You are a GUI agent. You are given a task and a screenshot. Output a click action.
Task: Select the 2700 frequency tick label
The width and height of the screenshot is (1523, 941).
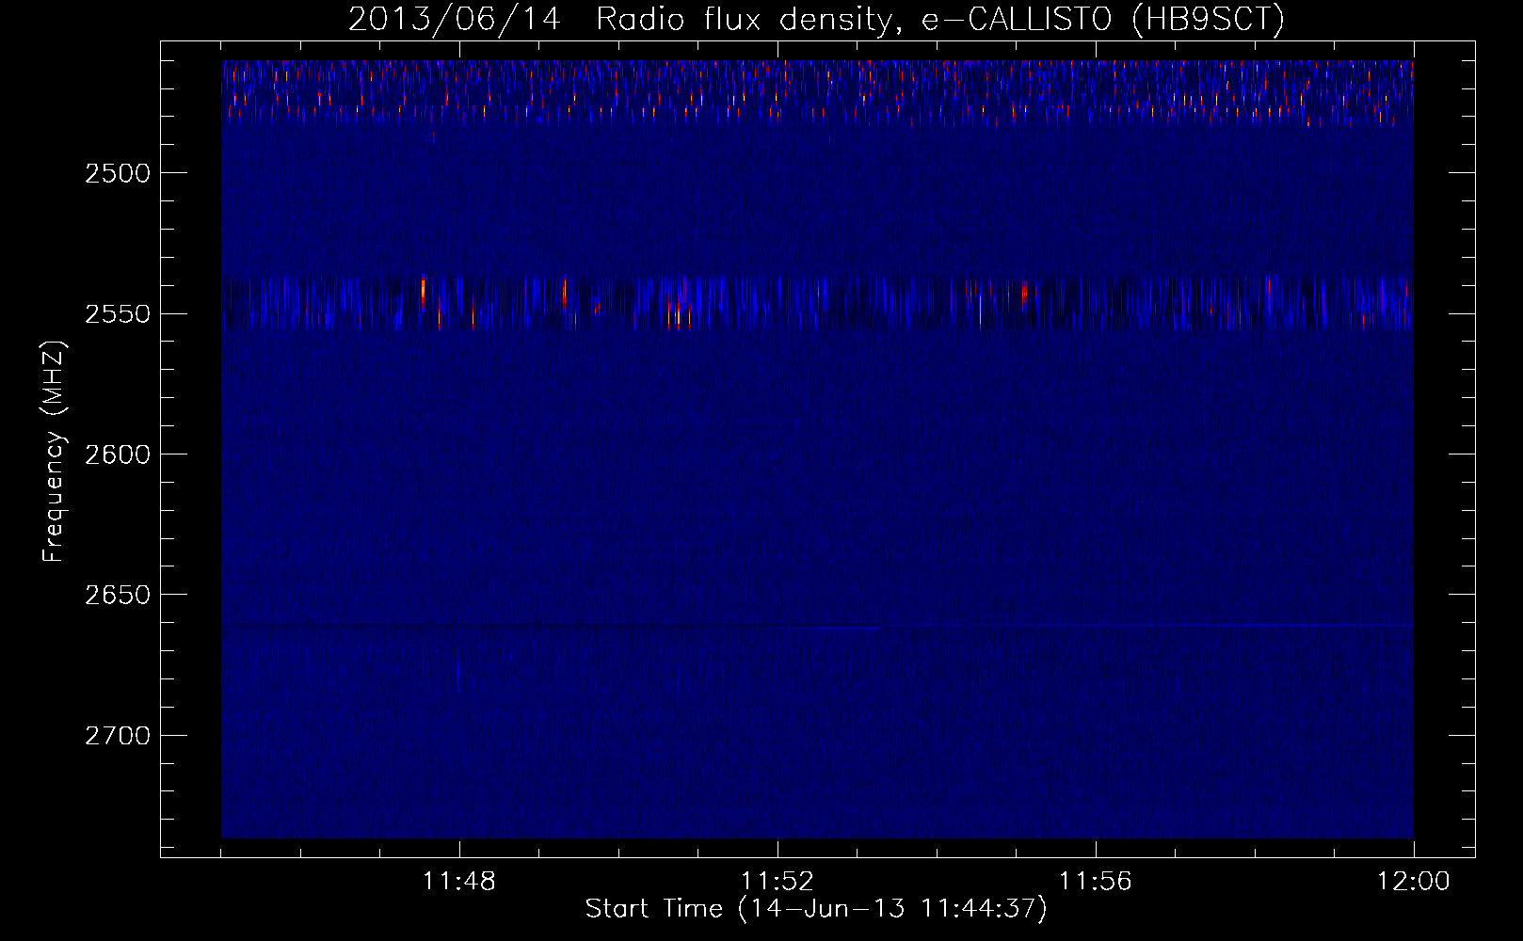[118, 735]
